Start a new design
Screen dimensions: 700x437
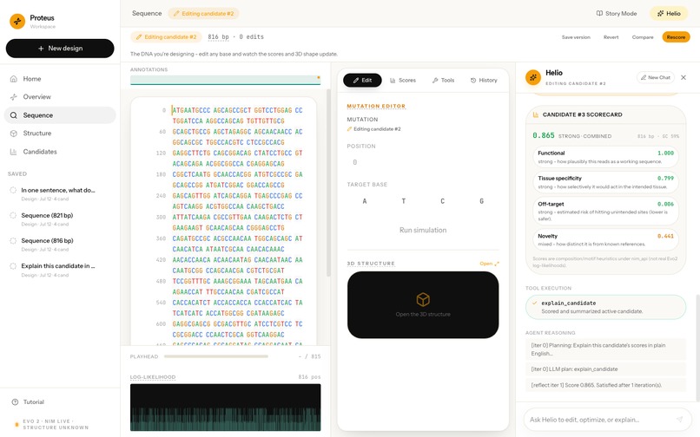pyautogui.click(x=60, y=49)
